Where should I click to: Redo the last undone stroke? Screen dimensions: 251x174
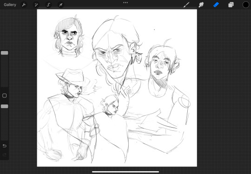click(x=5, y=155)
